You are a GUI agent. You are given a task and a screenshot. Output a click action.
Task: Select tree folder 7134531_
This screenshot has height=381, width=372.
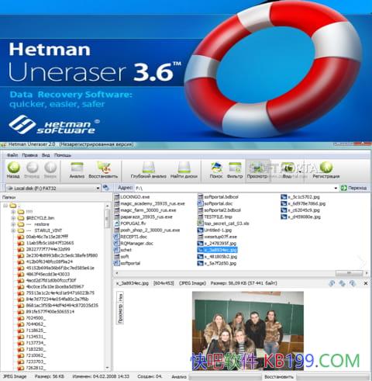(x=36, y=337)
